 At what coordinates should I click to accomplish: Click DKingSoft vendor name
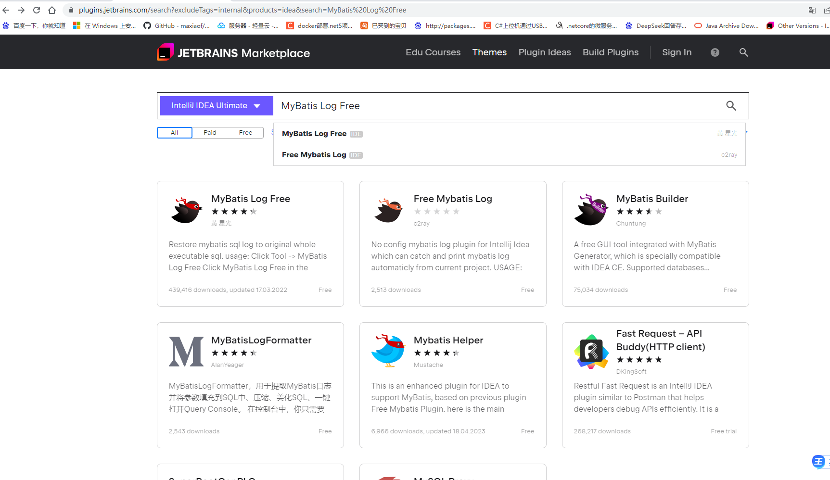click(x=631, y=372)
